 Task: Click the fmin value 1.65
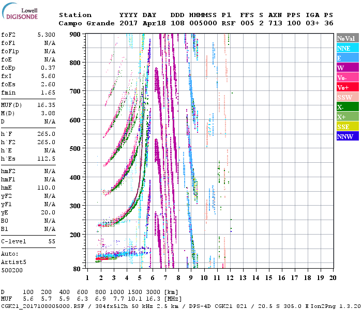(48, 92)
